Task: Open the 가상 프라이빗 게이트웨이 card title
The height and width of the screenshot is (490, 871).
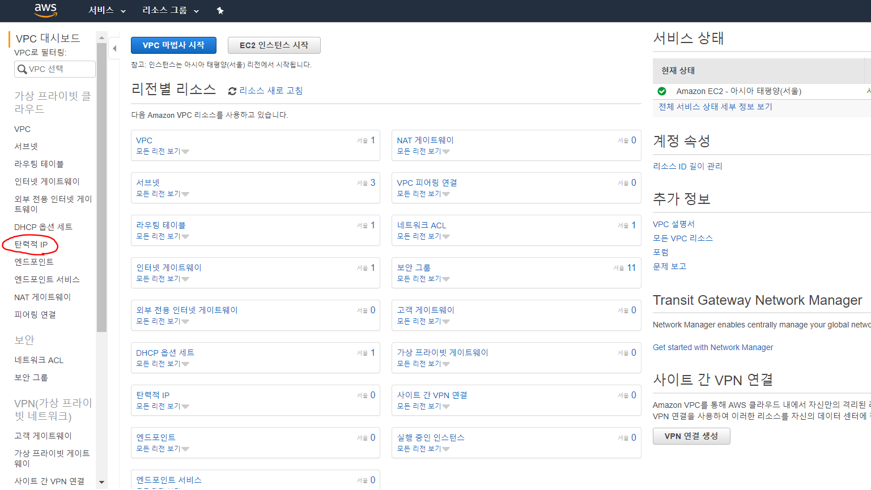Action: [x=443, y=353]
